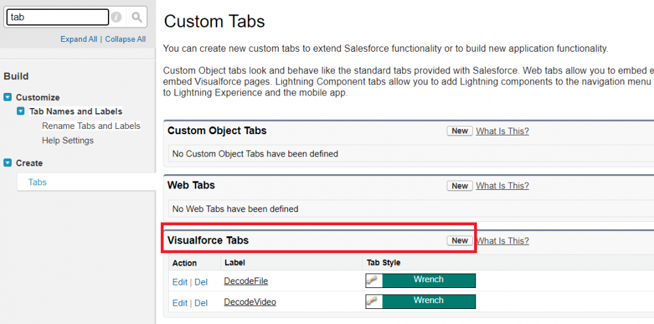
Task: Create a new Web Tab
Action: [x=460, y=186]
